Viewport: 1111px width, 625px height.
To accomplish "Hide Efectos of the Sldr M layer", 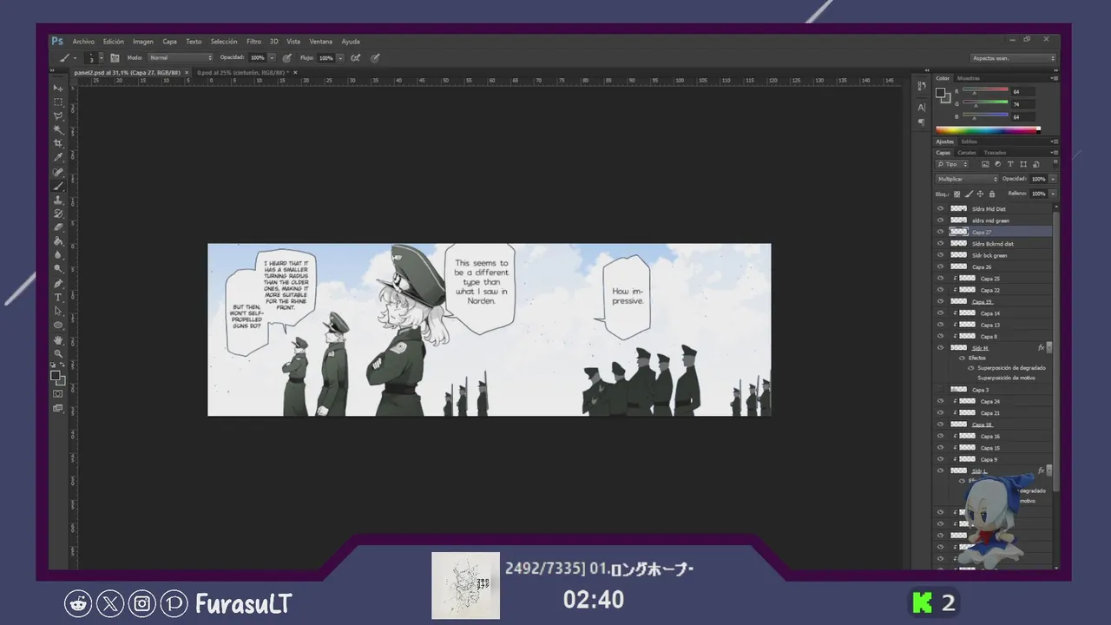I will pos(963,358).
